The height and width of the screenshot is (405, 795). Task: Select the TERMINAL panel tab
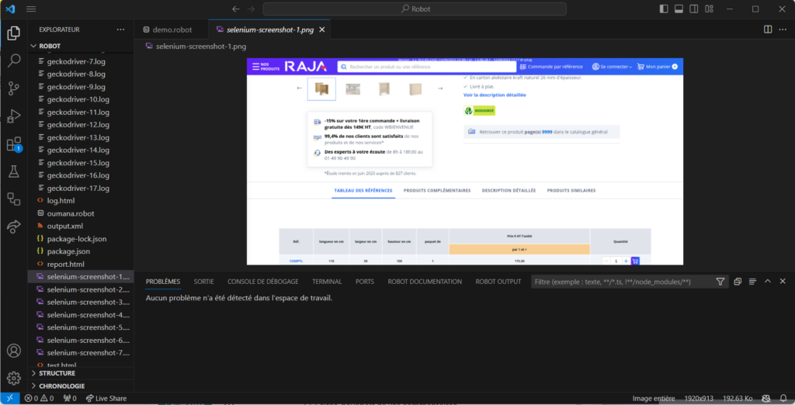tap(327, 282)
